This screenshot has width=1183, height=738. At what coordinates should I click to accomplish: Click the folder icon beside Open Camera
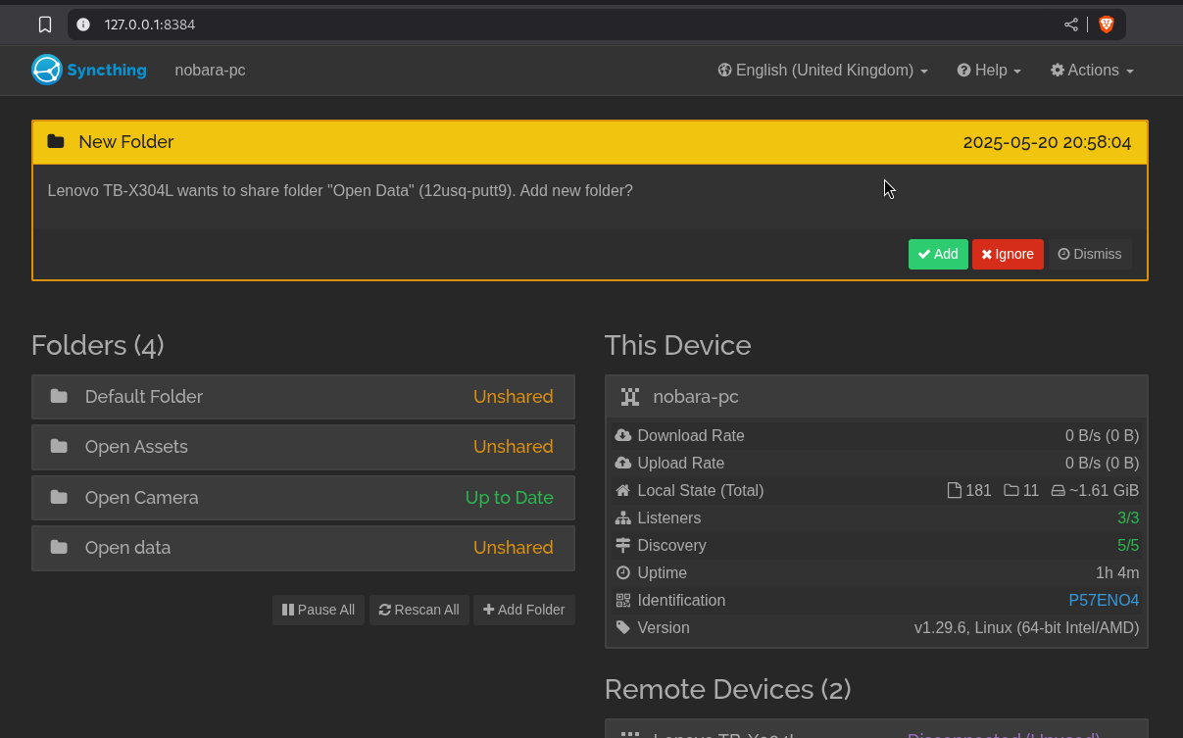59,497
